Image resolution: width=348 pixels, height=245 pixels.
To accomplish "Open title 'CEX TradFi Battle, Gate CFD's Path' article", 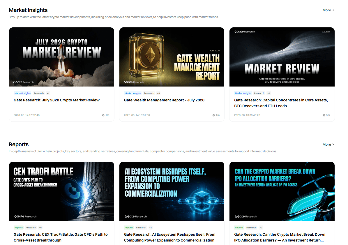I will [x=61, y=237].
